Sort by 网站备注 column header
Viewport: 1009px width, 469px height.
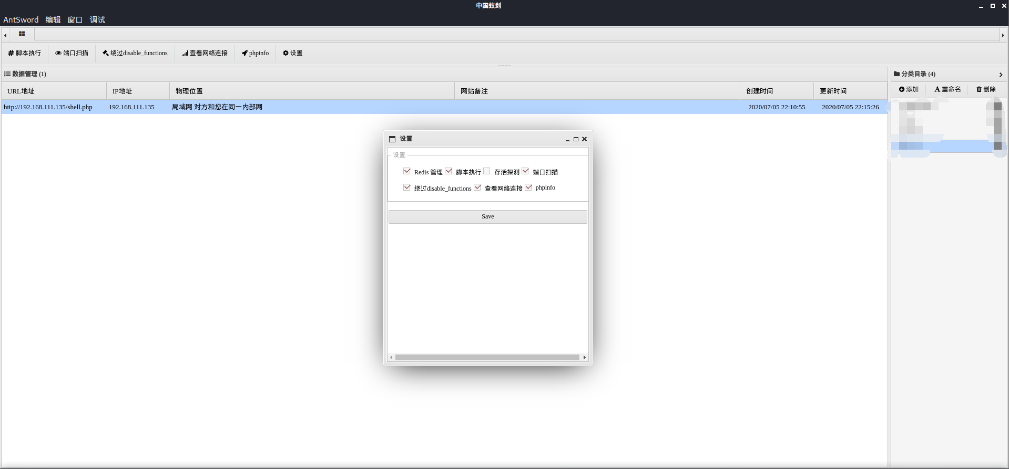pyautogui.click(x=597, y=91)
